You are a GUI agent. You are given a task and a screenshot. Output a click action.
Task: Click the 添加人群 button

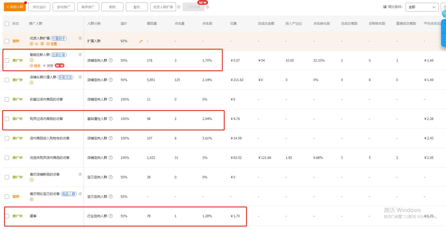(15, 7)
